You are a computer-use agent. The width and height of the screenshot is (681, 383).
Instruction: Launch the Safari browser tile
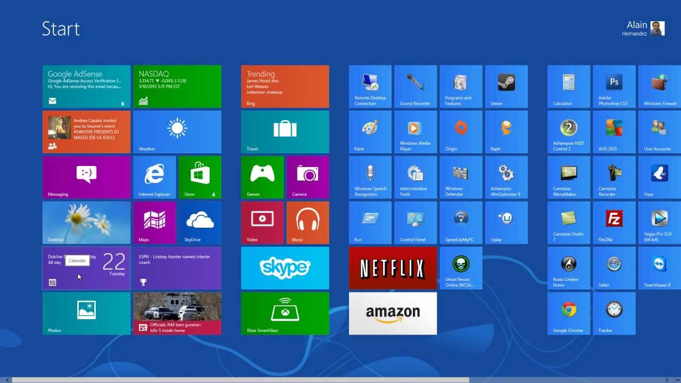coord(614,268)
